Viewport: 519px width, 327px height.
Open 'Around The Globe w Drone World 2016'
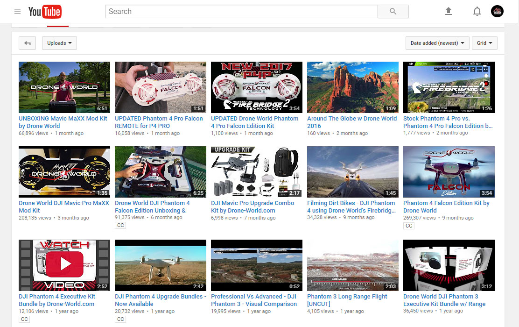352,122
